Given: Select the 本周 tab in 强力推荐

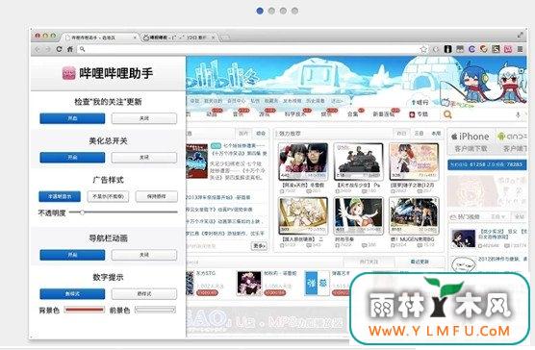Looking at the screenshot, I should pos(436,134).
